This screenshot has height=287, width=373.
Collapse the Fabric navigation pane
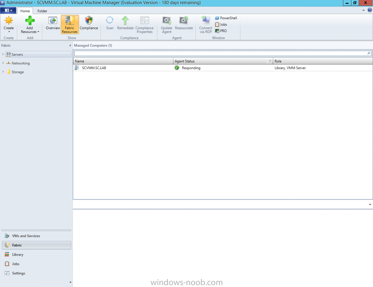point(70,46)
